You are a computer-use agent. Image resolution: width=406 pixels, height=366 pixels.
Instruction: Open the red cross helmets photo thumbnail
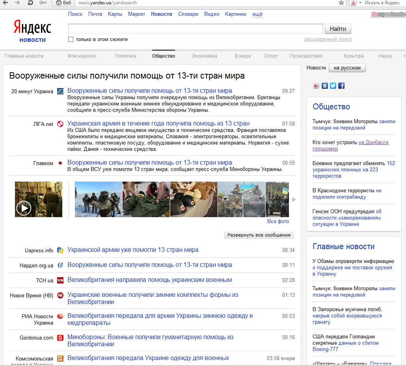pos(194,199)
